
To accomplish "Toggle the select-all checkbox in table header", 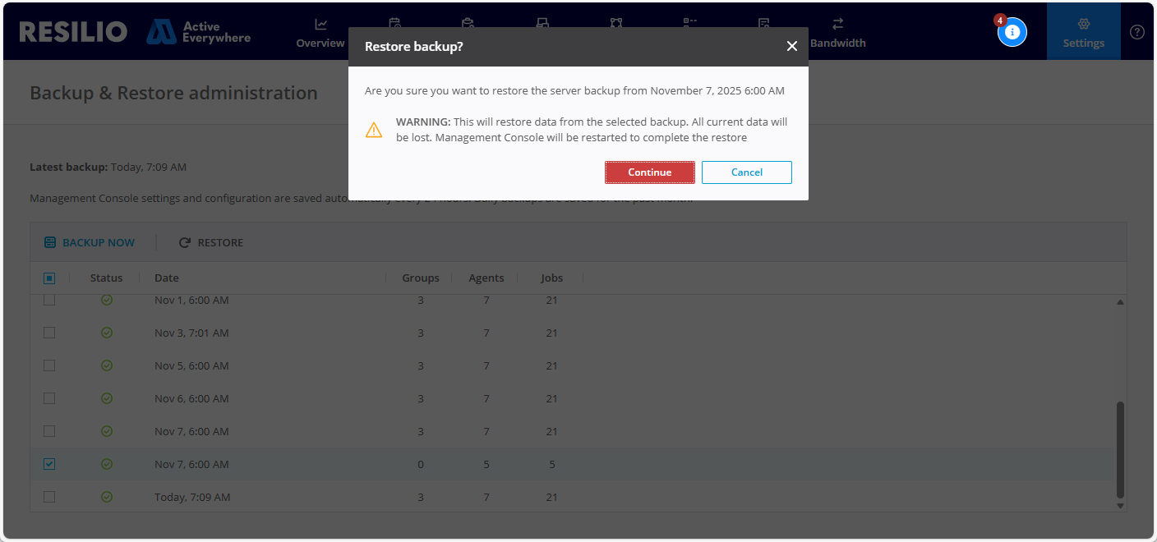I will tap(49, 278).
